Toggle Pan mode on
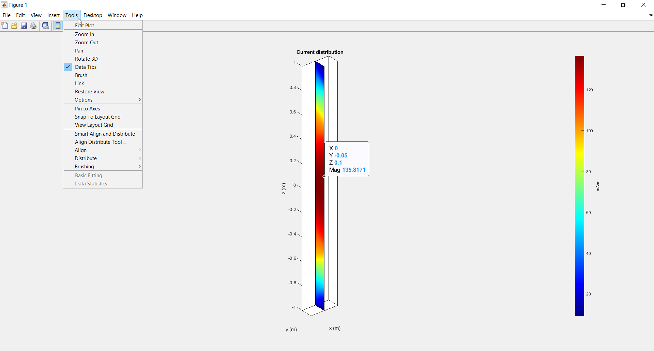 coord(79,50)
